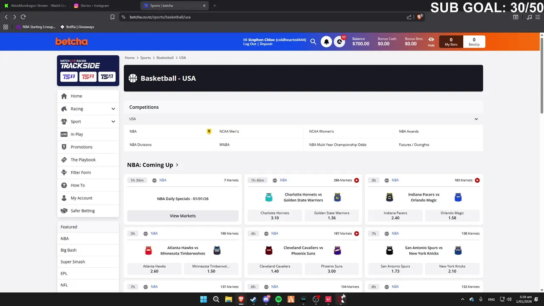Click the Log Out link

tap(249, 44)
